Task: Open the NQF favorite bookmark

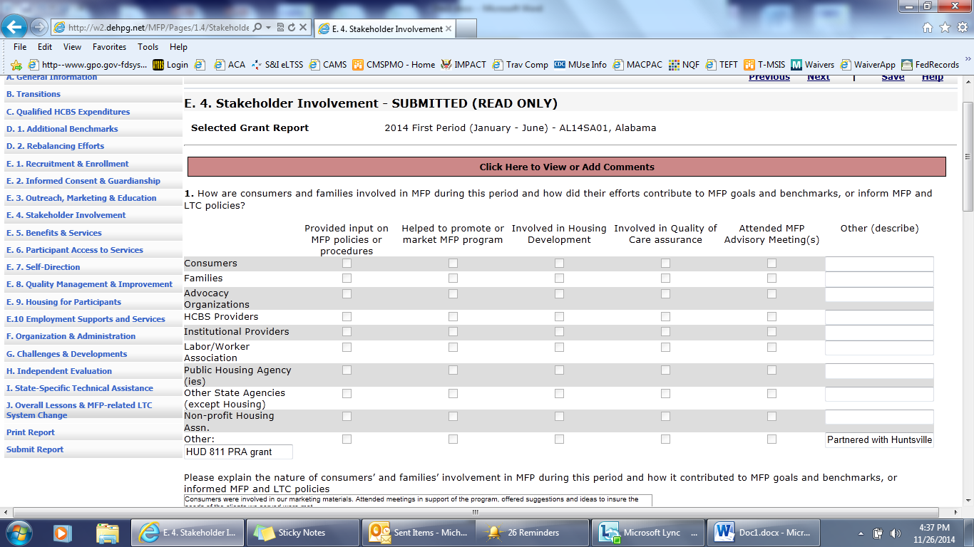Action: tap(685, 65)
